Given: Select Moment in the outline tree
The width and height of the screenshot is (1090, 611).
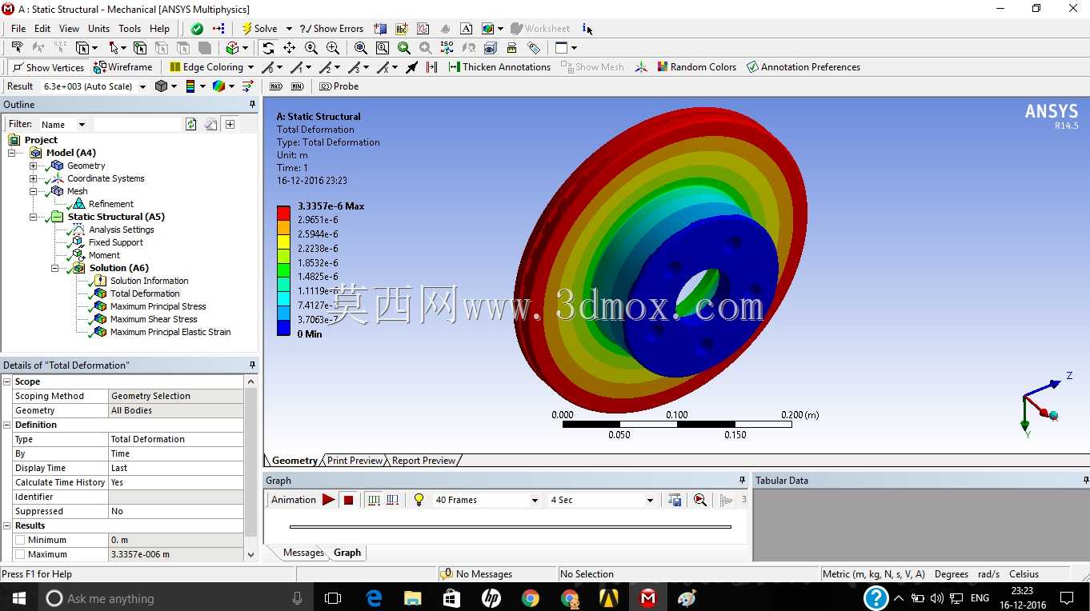Looking at the screenshot, I should pos(104,255).
